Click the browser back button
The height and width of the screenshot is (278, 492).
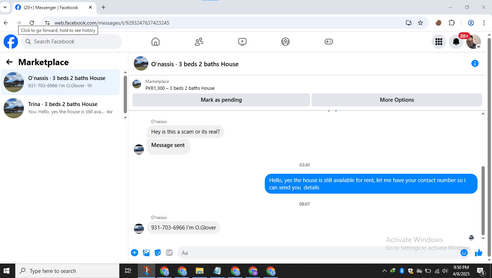click(x=6, y=23)
